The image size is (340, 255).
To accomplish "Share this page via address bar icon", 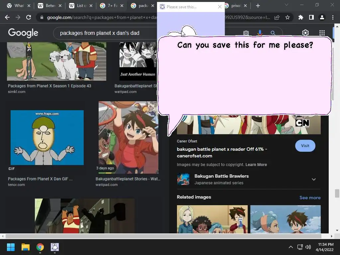I will tap(277, 17).
